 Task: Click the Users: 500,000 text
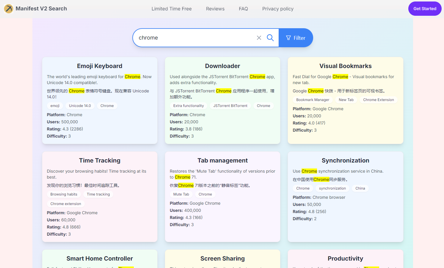62,122
